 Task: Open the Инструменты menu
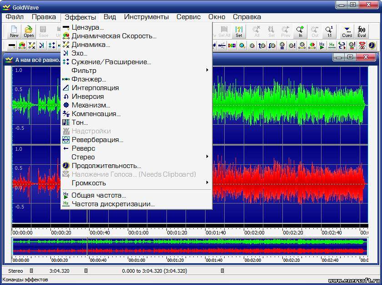point(146,17)
